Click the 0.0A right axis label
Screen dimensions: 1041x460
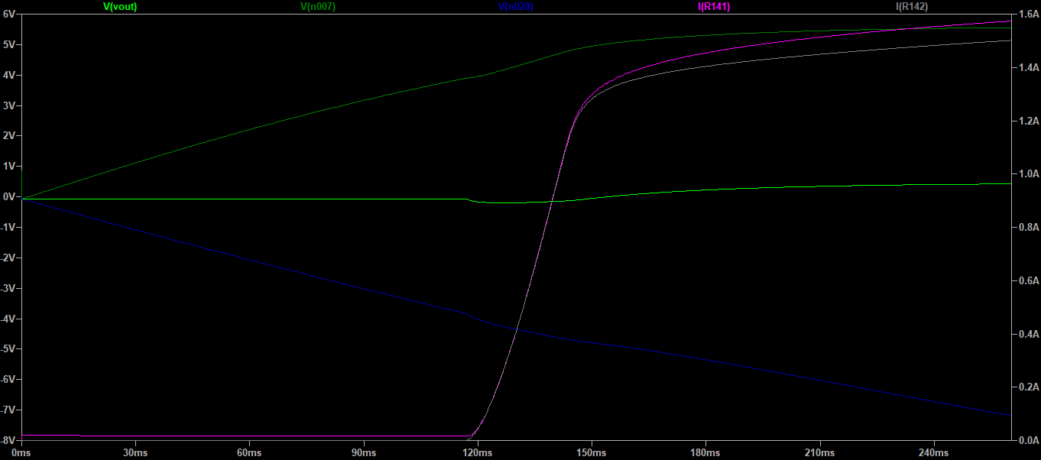(x=1029, y=441)
